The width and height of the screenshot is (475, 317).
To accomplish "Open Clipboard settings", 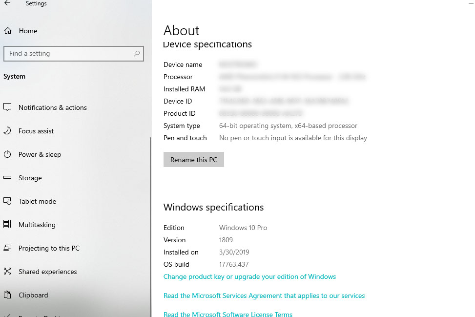I will [x=33, y=295].
